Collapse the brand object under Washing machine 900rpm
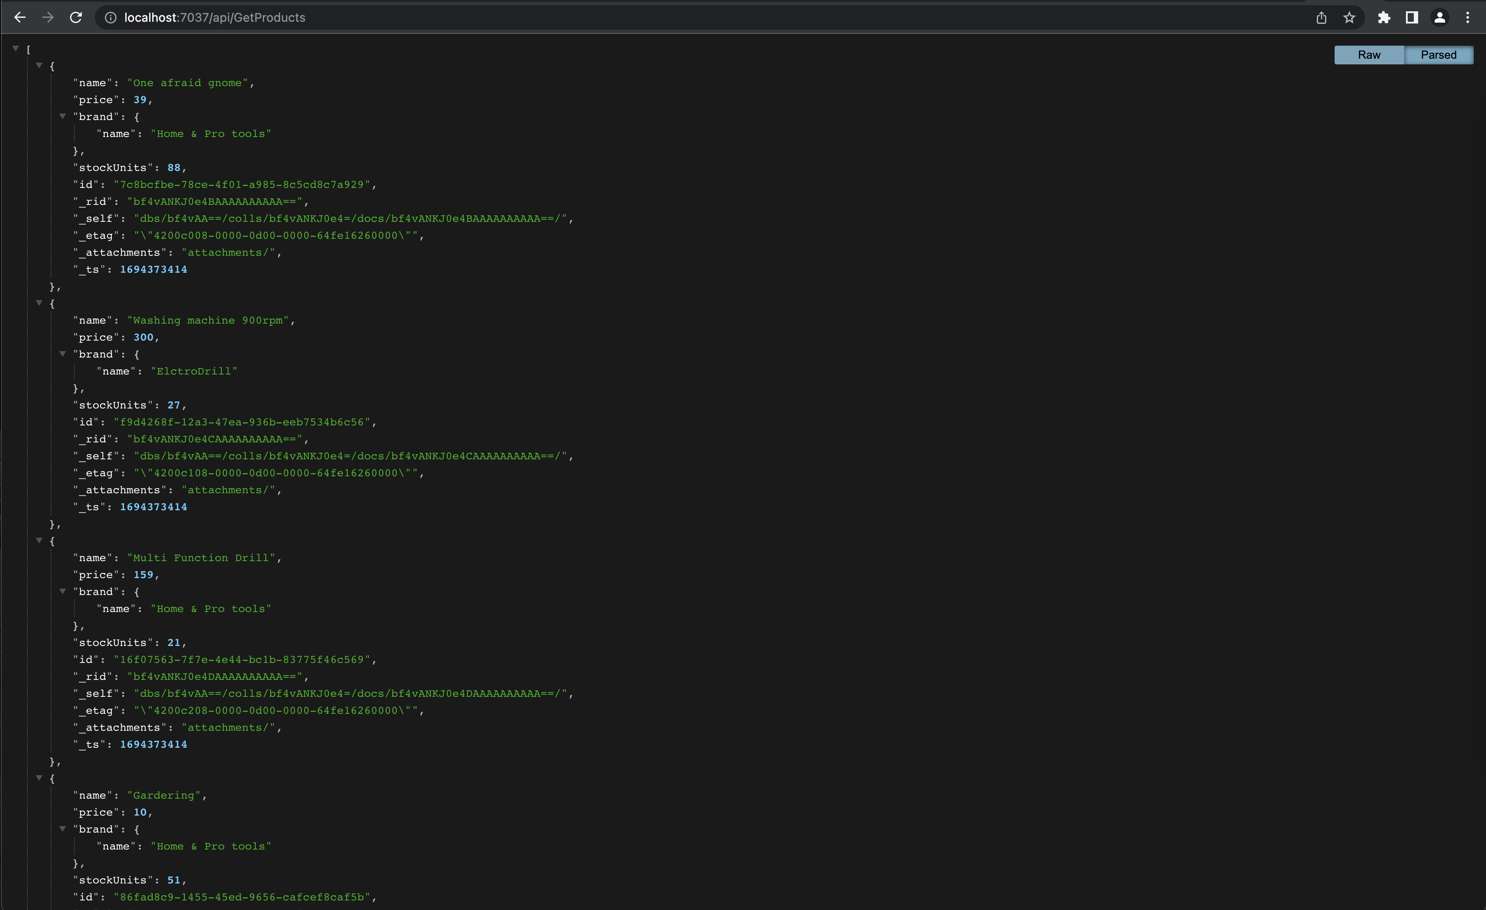This screenshot has width=1486, height=910. pos(64,354)
